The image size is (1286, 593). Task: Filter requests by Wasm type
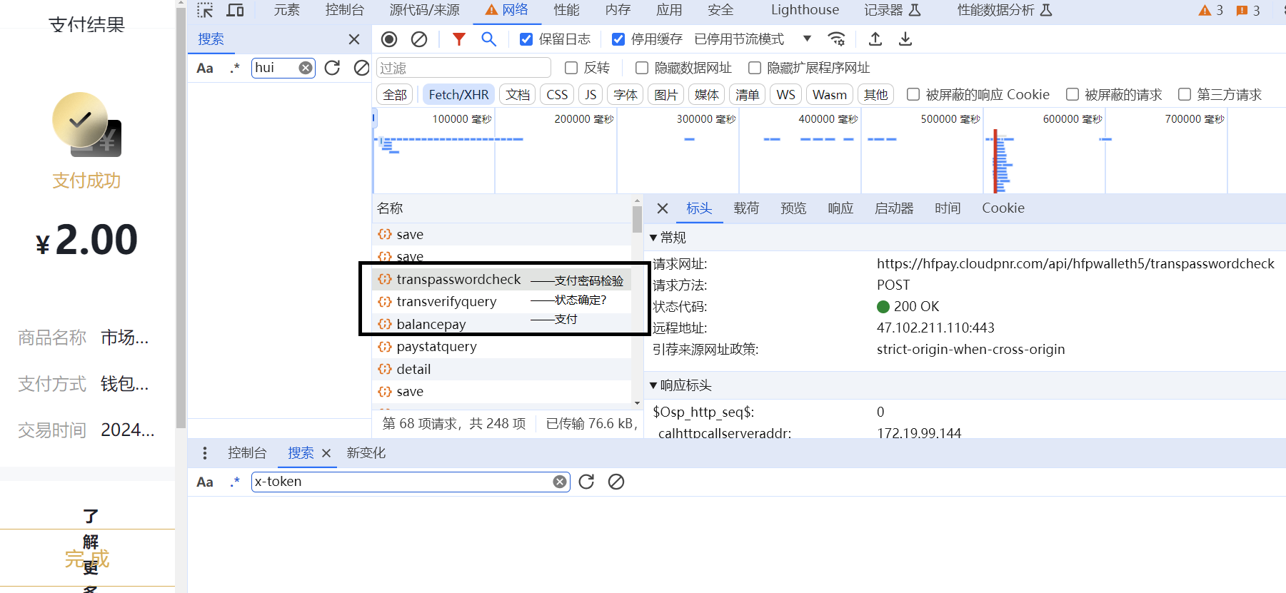pos(830,95)
